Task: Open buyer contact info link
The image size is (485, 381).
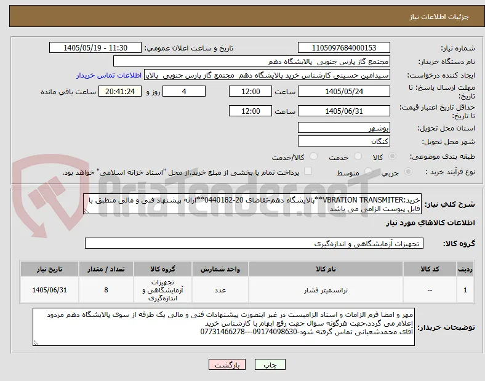Action: coord(109,75)
